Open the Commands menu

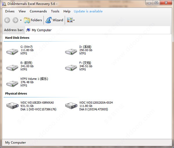click(x=38, y=11)
